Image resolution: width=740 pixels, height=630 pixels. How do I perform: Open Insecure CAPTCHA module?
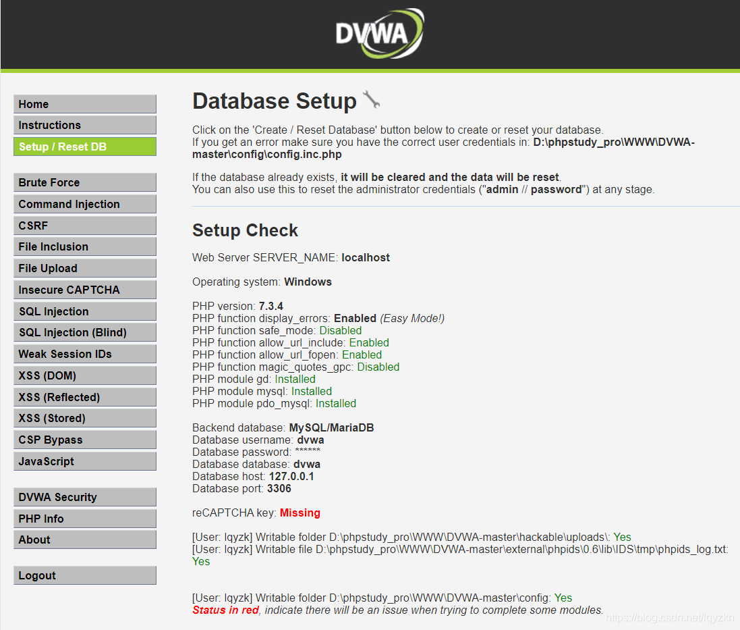click(x=85, y=290)
